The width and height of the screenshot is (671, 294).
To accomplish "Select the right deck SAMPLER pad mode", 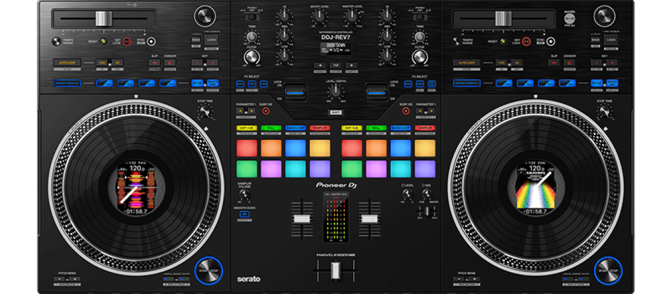I will pos(424,128).
